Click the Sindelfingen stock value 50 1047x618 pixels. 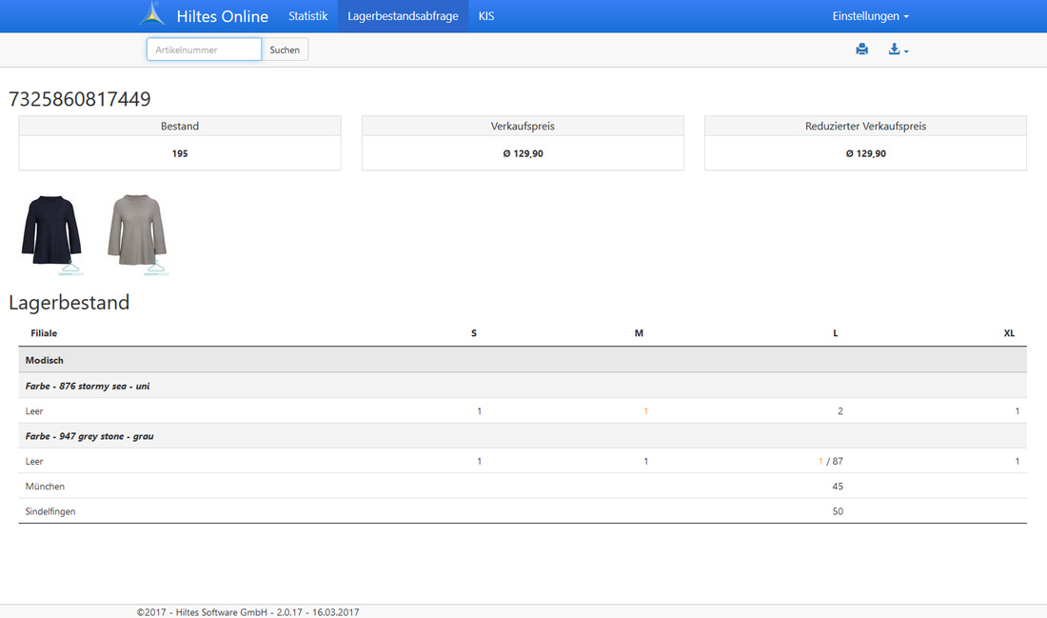(838, 511)
